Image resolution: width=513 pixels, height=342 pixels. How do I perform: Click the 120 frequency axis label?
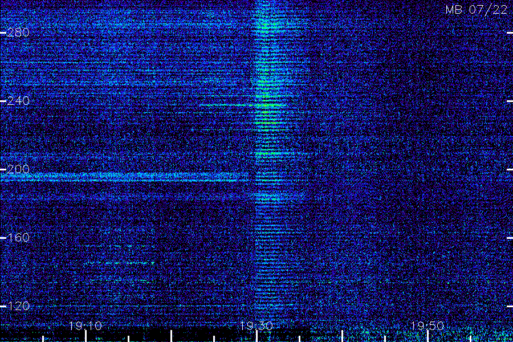(x=18, y=306)
